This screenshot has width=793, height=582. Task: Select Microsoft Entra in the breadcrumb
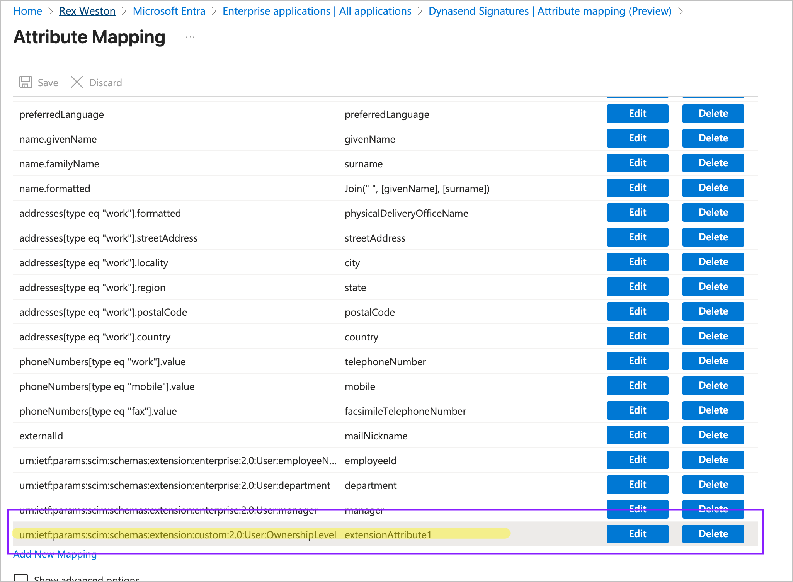[x=169, y=11]
